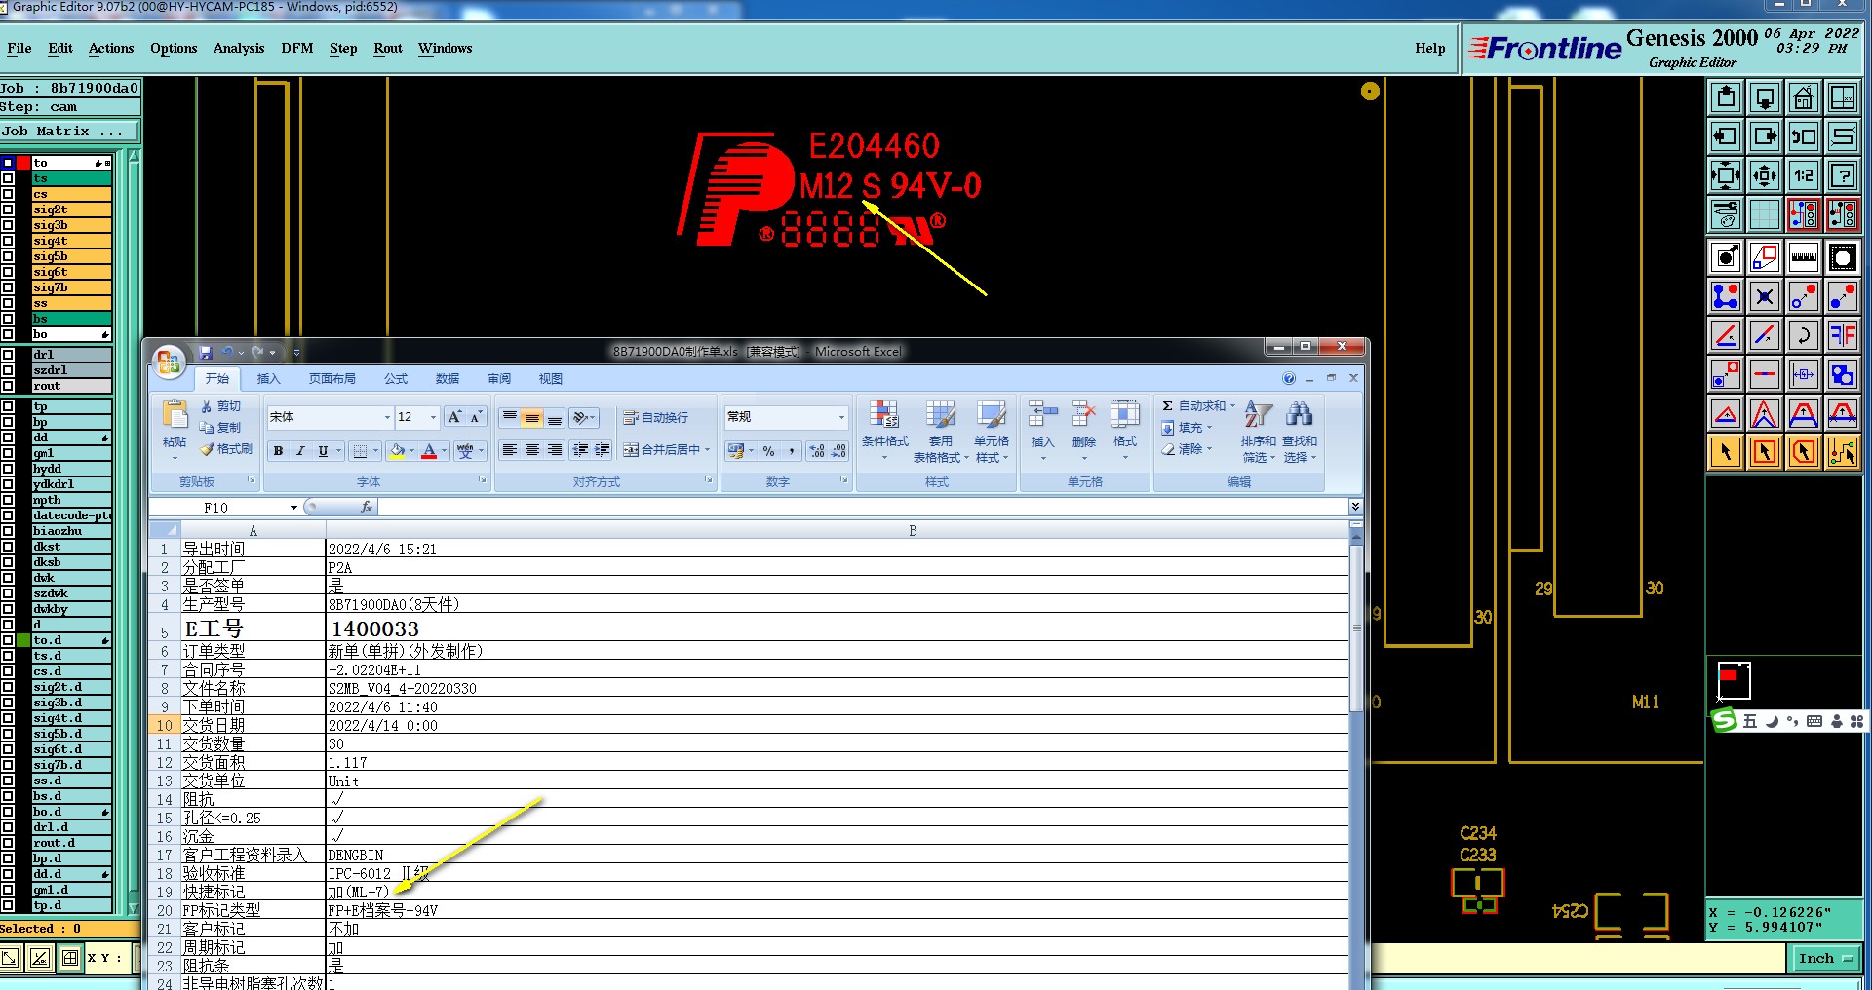The height and width of the screenshot is (990, 1872).
Task: Switch to Excel 插入 tab
Action: (268, 379)
